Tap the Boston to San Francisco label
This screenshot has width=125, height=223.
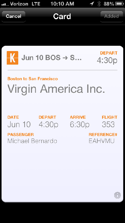click(32, 79)
